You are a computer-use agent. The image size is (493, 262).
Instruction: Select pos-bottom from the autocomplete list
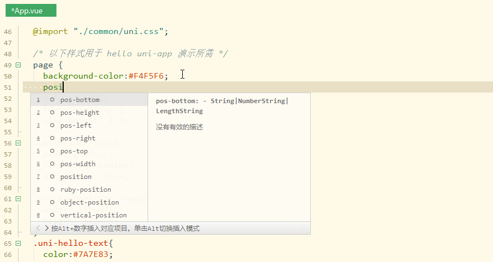[x=80, y=100]
